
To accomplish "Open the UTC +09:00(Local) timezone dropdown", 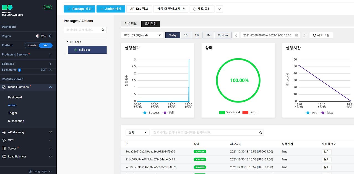I will 142,35.
